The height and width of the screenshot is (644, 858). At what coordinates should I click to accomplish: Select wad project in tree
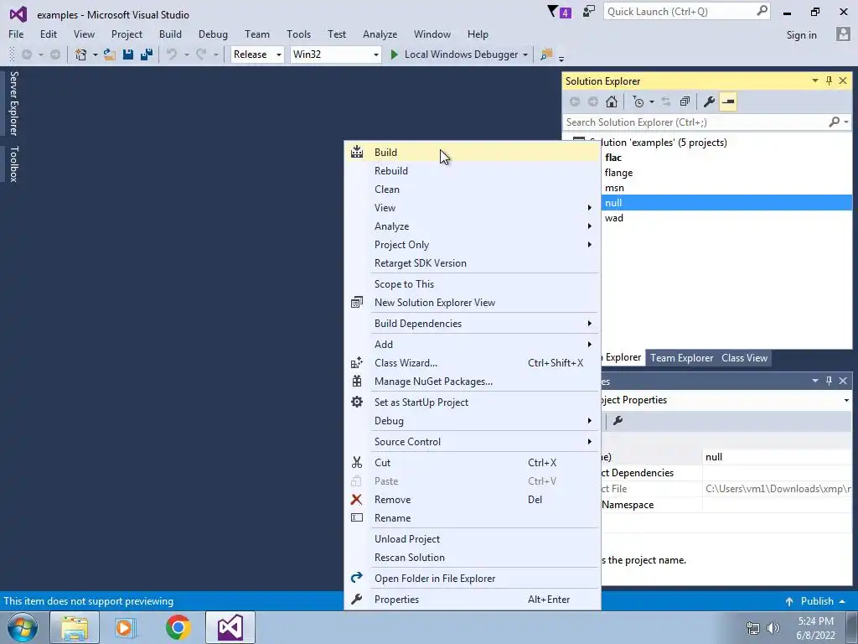coord(614,218)
